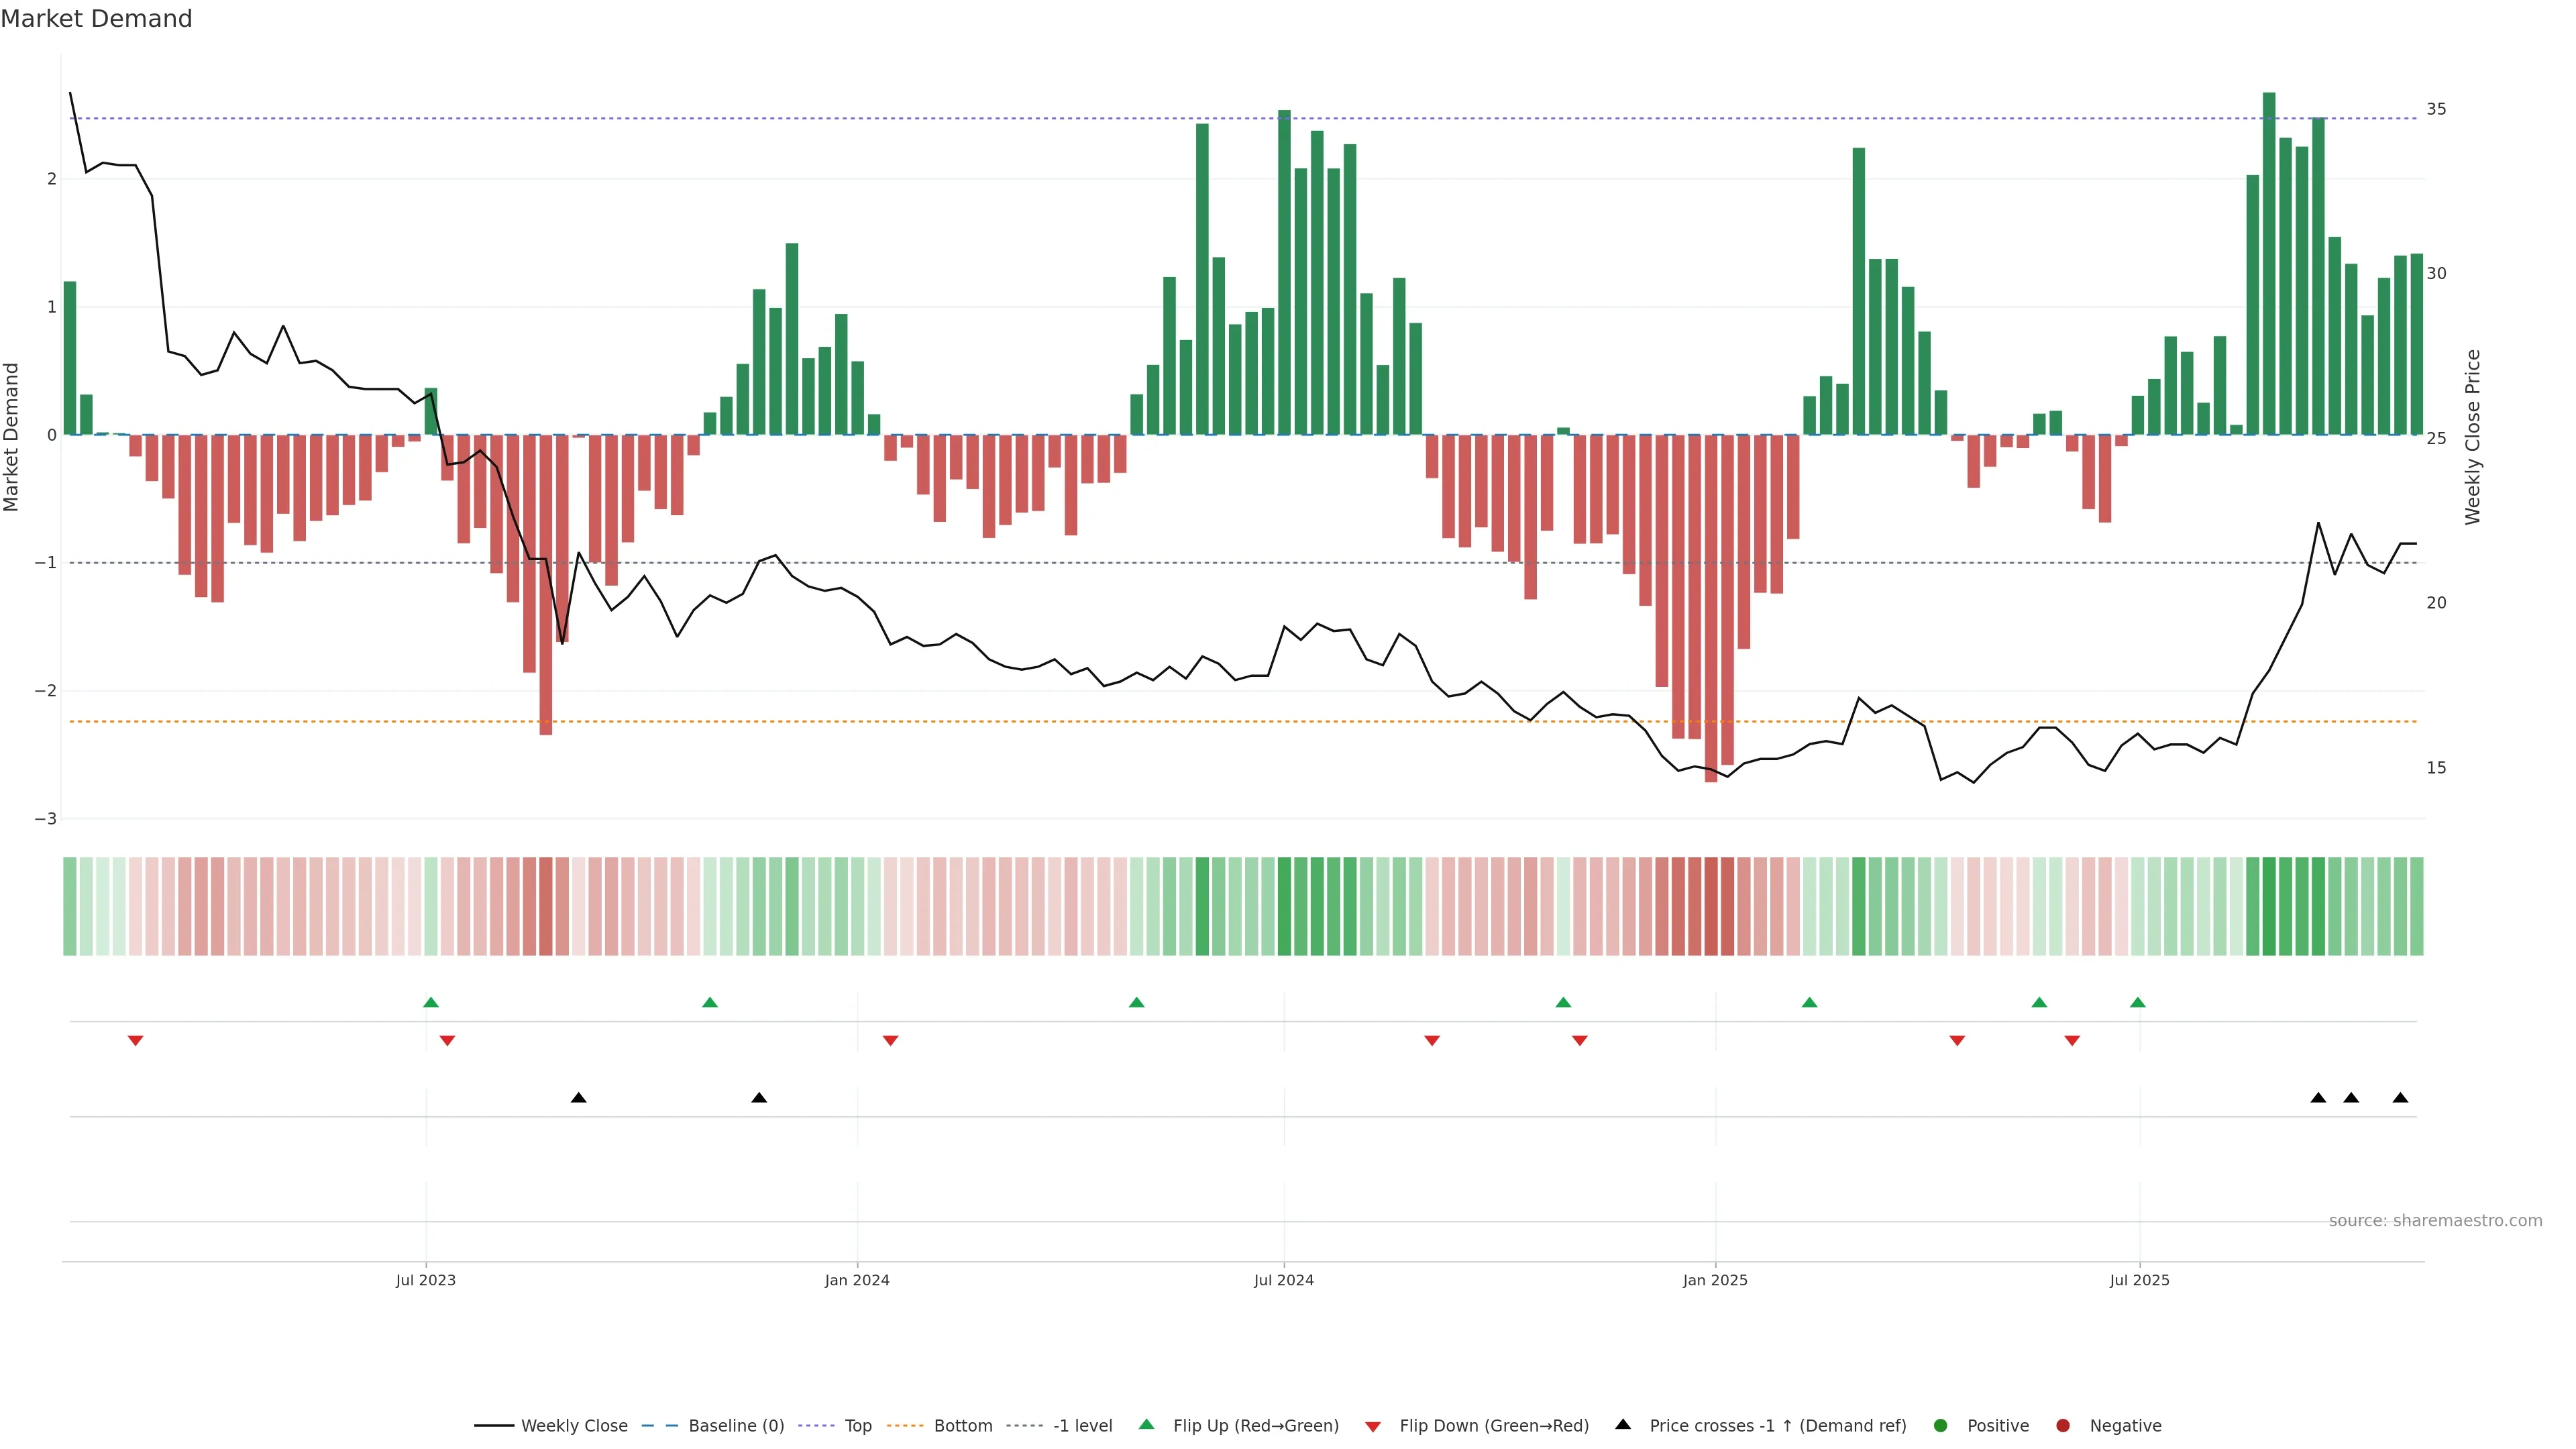Click red flip-down marker after Jan 2024
The width and height of the screenshot is (2576, 1449).
(890, 1041)
